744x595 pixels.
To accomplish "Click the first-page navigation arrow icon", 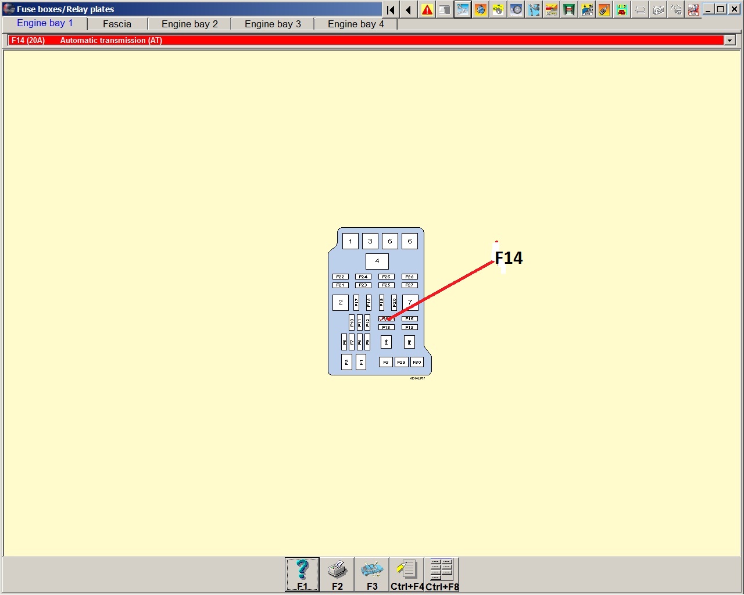I will coord(391,10).
